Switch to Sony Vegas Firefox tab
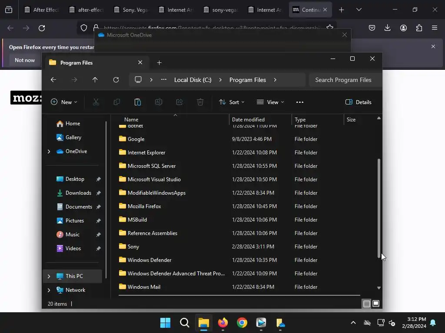445x333 pixels. (131, 10)
